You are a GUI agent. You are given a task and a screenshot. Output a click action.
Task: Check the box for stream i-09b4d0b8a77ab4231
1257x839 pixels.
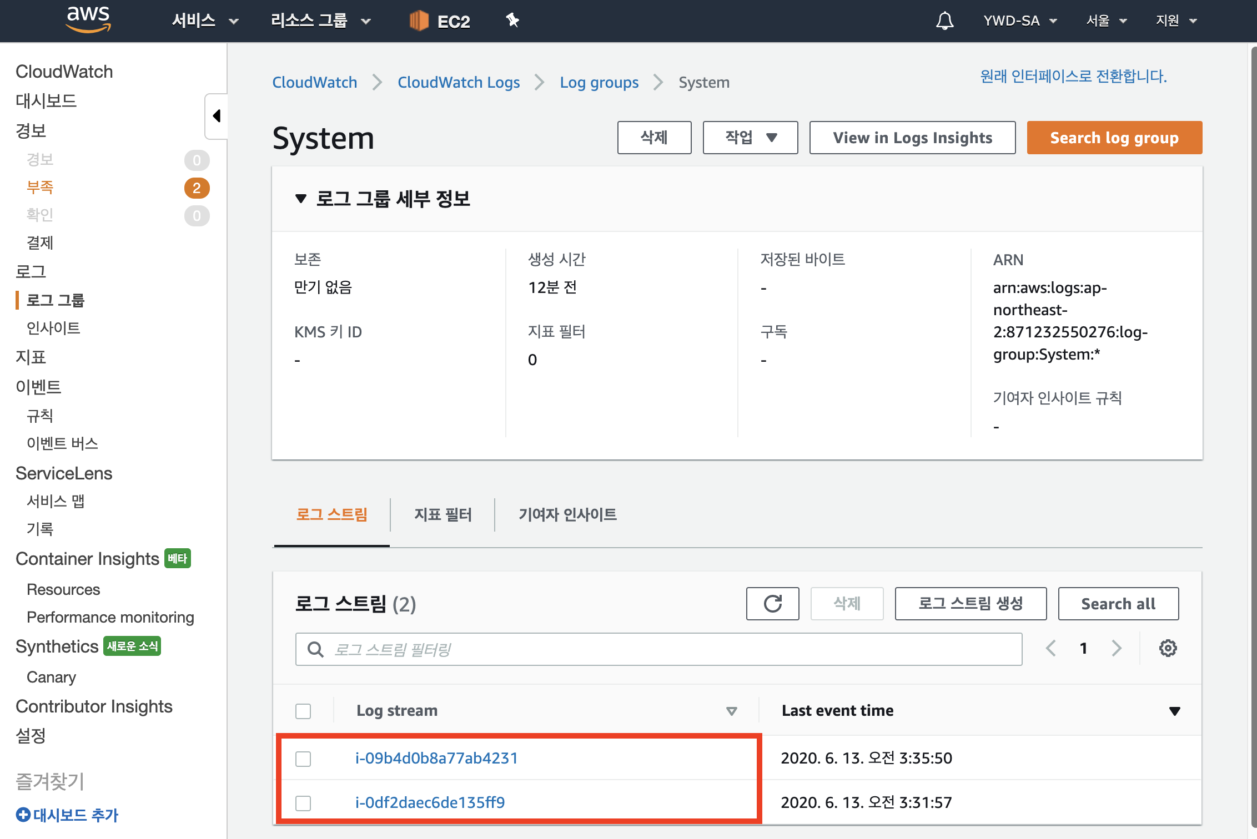tap(303, 759)
